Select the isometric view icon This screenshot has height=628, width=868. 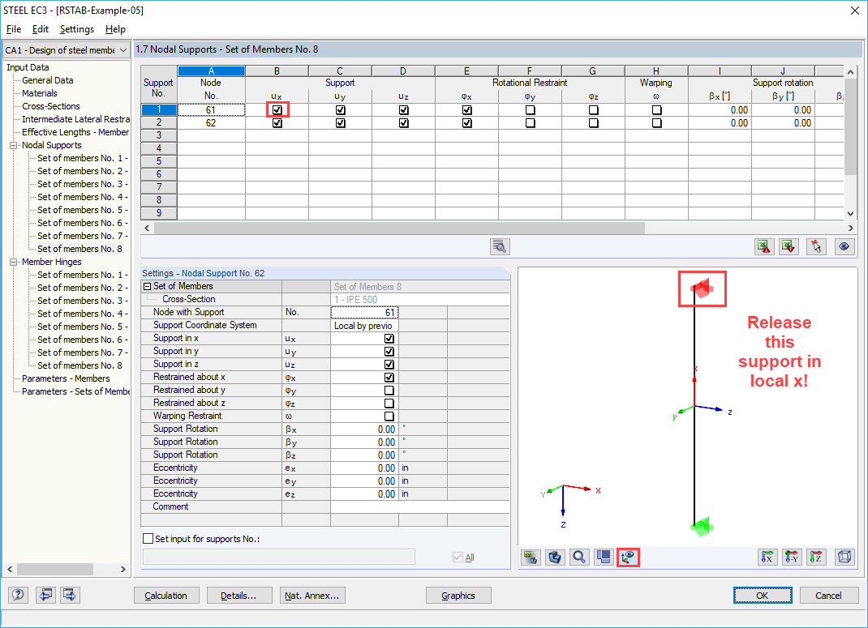pos(844,557)
